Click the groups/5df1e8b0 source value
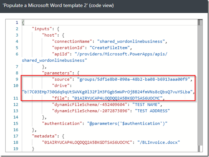209x157 pixels. coord(133,79)
